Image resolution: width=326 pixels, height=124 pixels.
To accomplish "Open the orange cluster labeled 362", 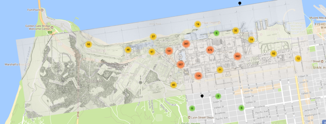I will click(x=237, y=56).
